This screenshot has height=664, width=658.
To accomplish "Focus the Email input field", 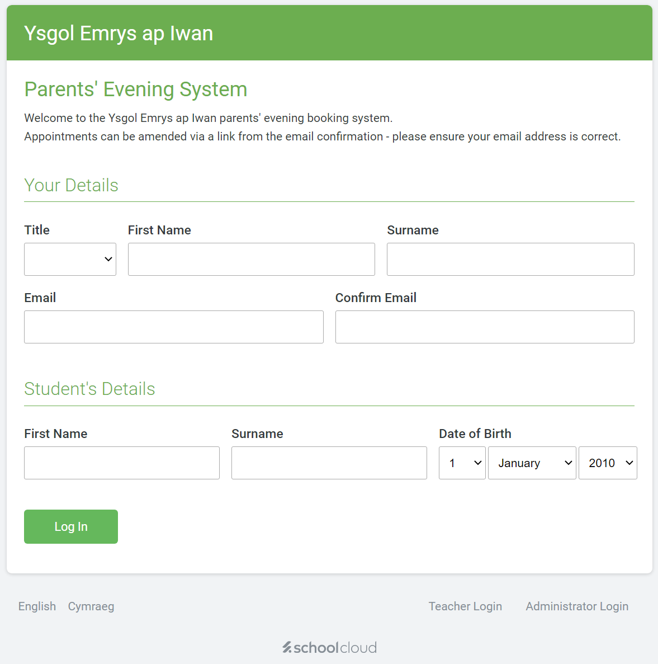I will 173,327.
